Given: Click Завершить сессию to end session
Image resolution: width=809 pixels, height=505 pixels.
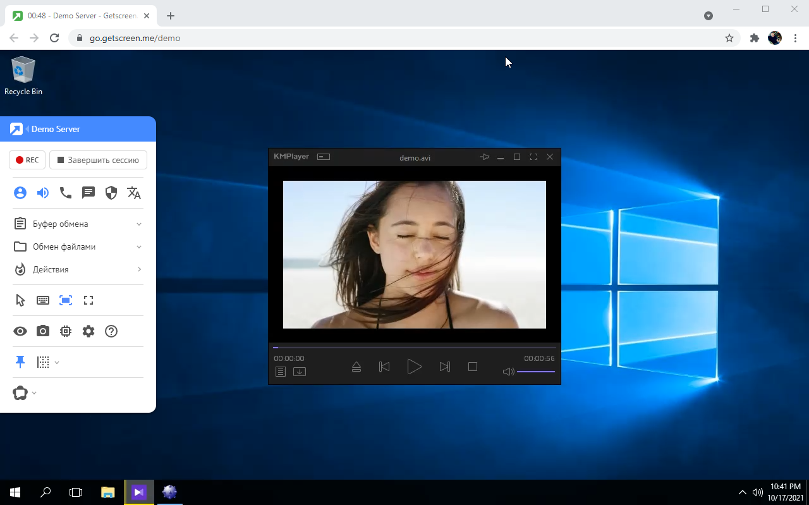Looking at the screenshot, I should [98, 160].
